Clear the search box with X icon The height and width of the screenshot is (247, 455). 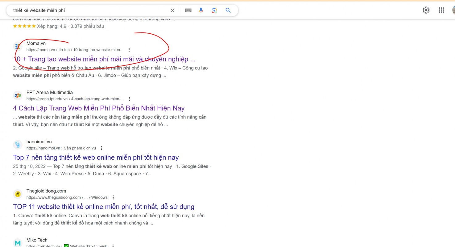[x=172, y=10]
